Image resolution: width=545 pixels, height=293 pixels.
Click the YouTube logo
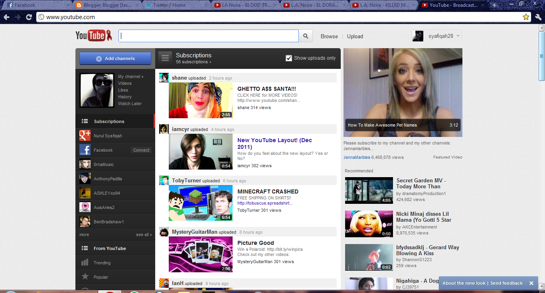click(94, 36)
